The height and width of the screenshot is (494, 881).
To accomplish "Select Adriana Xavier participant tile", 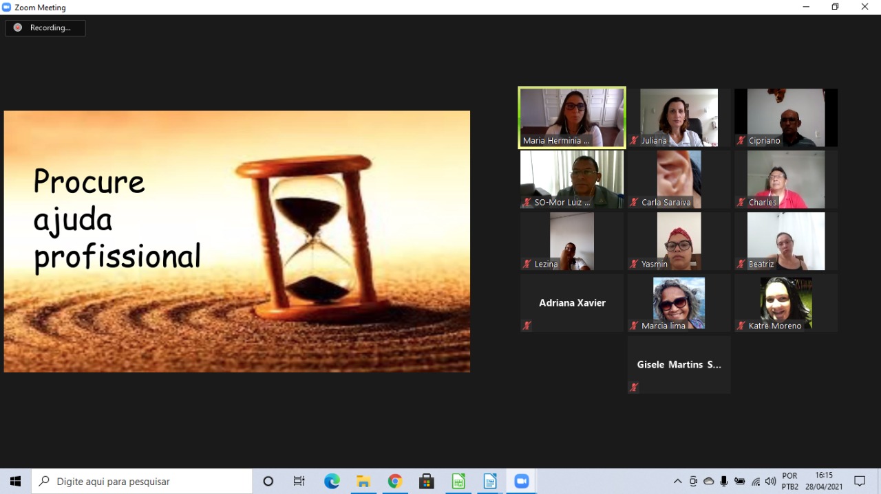I will [572, 303].
